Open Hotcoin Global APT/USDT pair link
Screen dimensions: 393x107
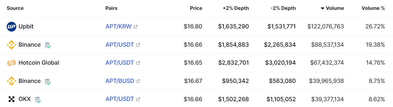click(120, 63)
